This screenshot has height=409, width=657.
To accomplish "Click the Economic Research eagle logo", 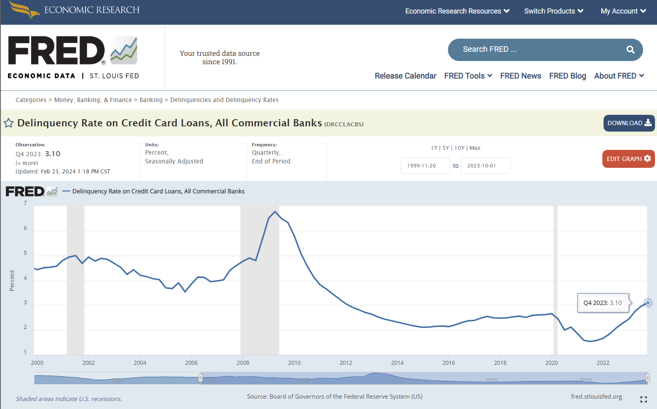I will point(25,10).
